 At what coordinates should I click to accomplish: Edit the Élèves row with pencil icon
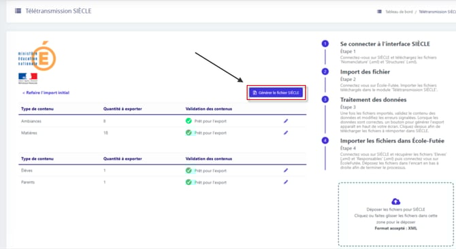click(x=286, y=170)
